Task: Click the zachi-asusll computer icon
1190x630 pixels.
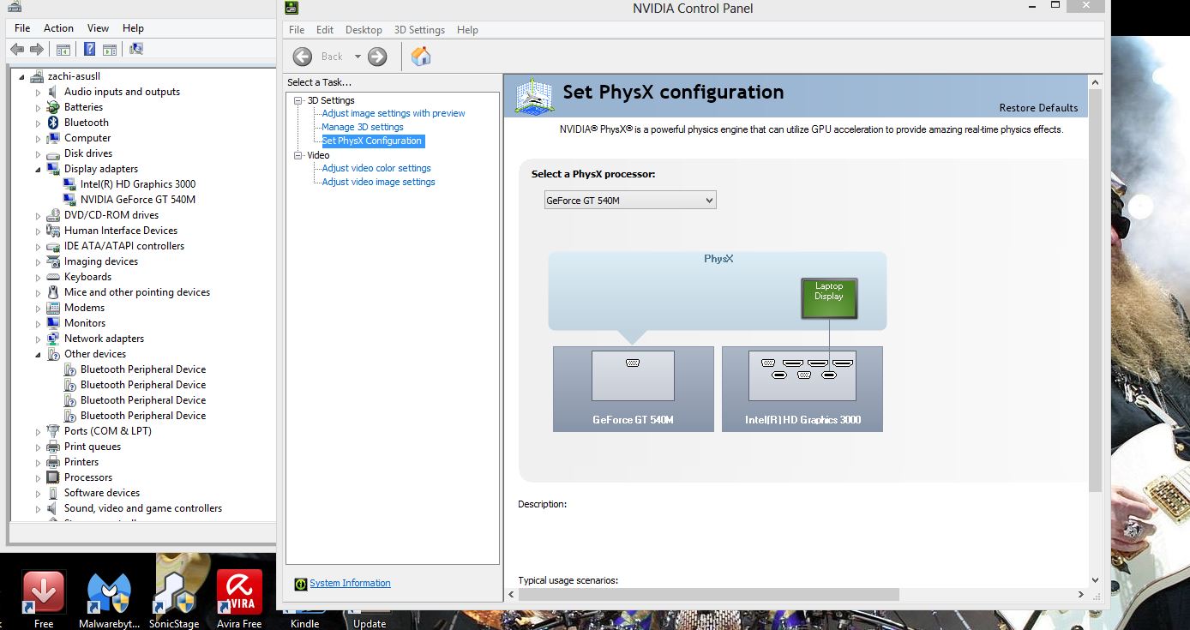Action: [38, 76]
